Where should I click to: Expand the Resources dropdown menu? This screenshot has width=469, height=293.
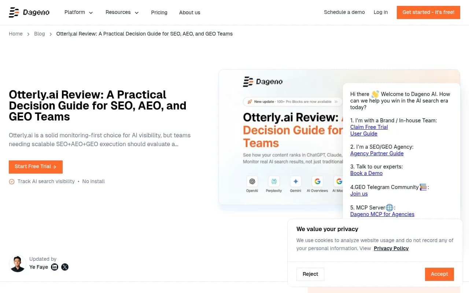click(x=122, y=12)
